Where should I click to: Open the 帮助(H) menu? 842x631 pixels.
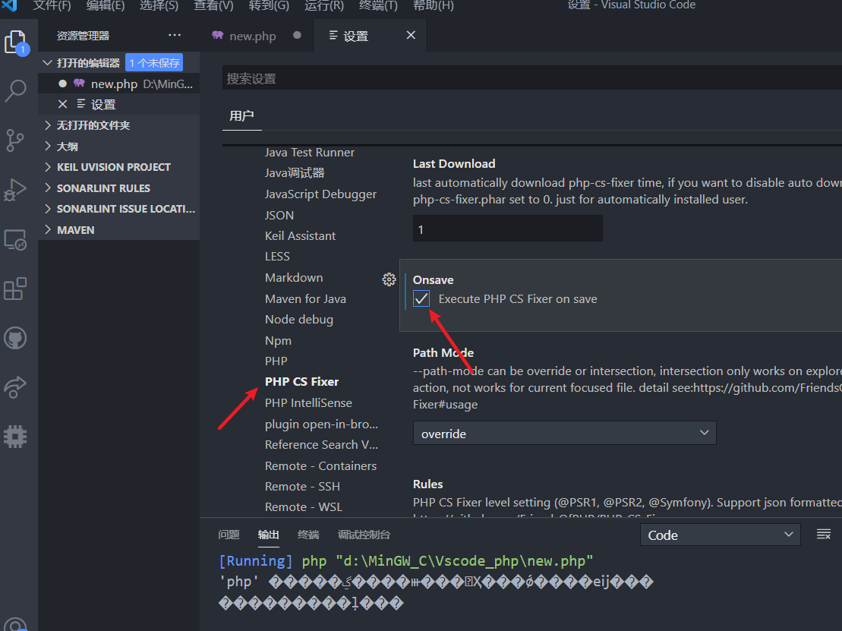pos(434,5)
